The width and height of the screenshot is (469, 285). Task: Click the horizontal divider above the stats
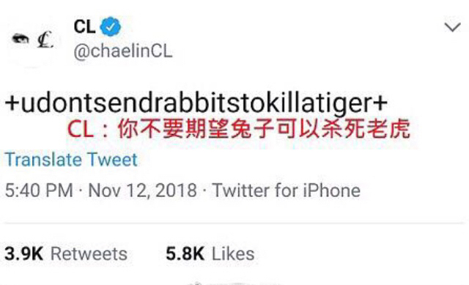click(234, 223)
